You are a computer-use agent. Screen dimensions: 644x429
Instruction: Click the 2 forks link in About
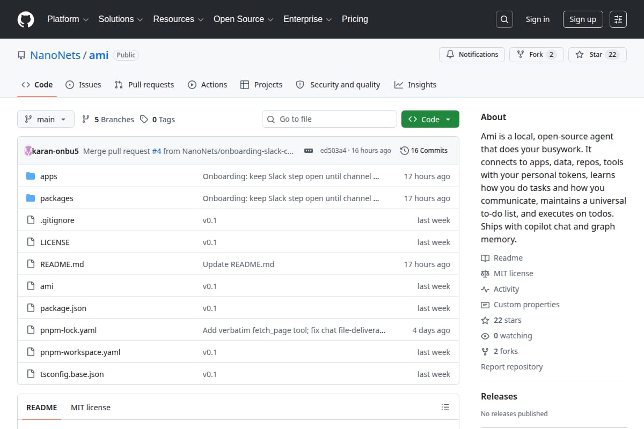click(506, 351)
